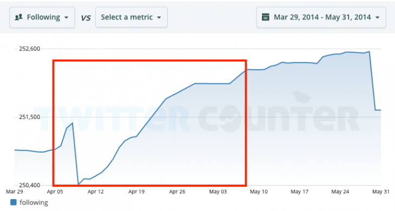
Task: Click the chart line's lowest point after Apr 05
Action: tap(78, 184)
